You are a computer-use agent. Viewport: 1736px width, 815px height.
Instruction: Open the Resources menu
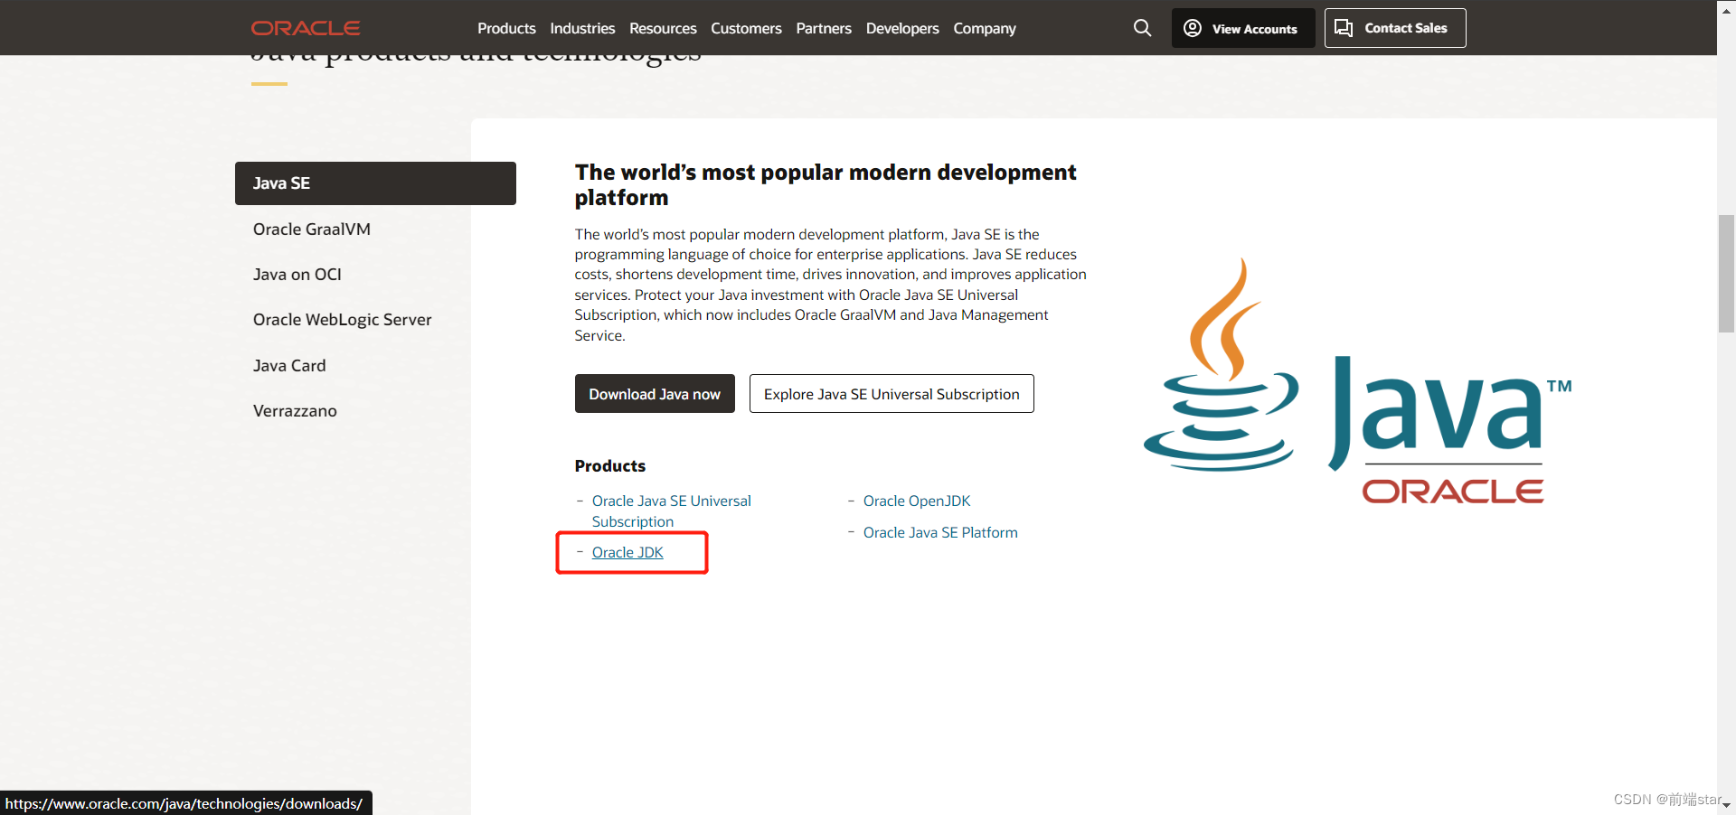pyautogui.click(x=663, y=28)
